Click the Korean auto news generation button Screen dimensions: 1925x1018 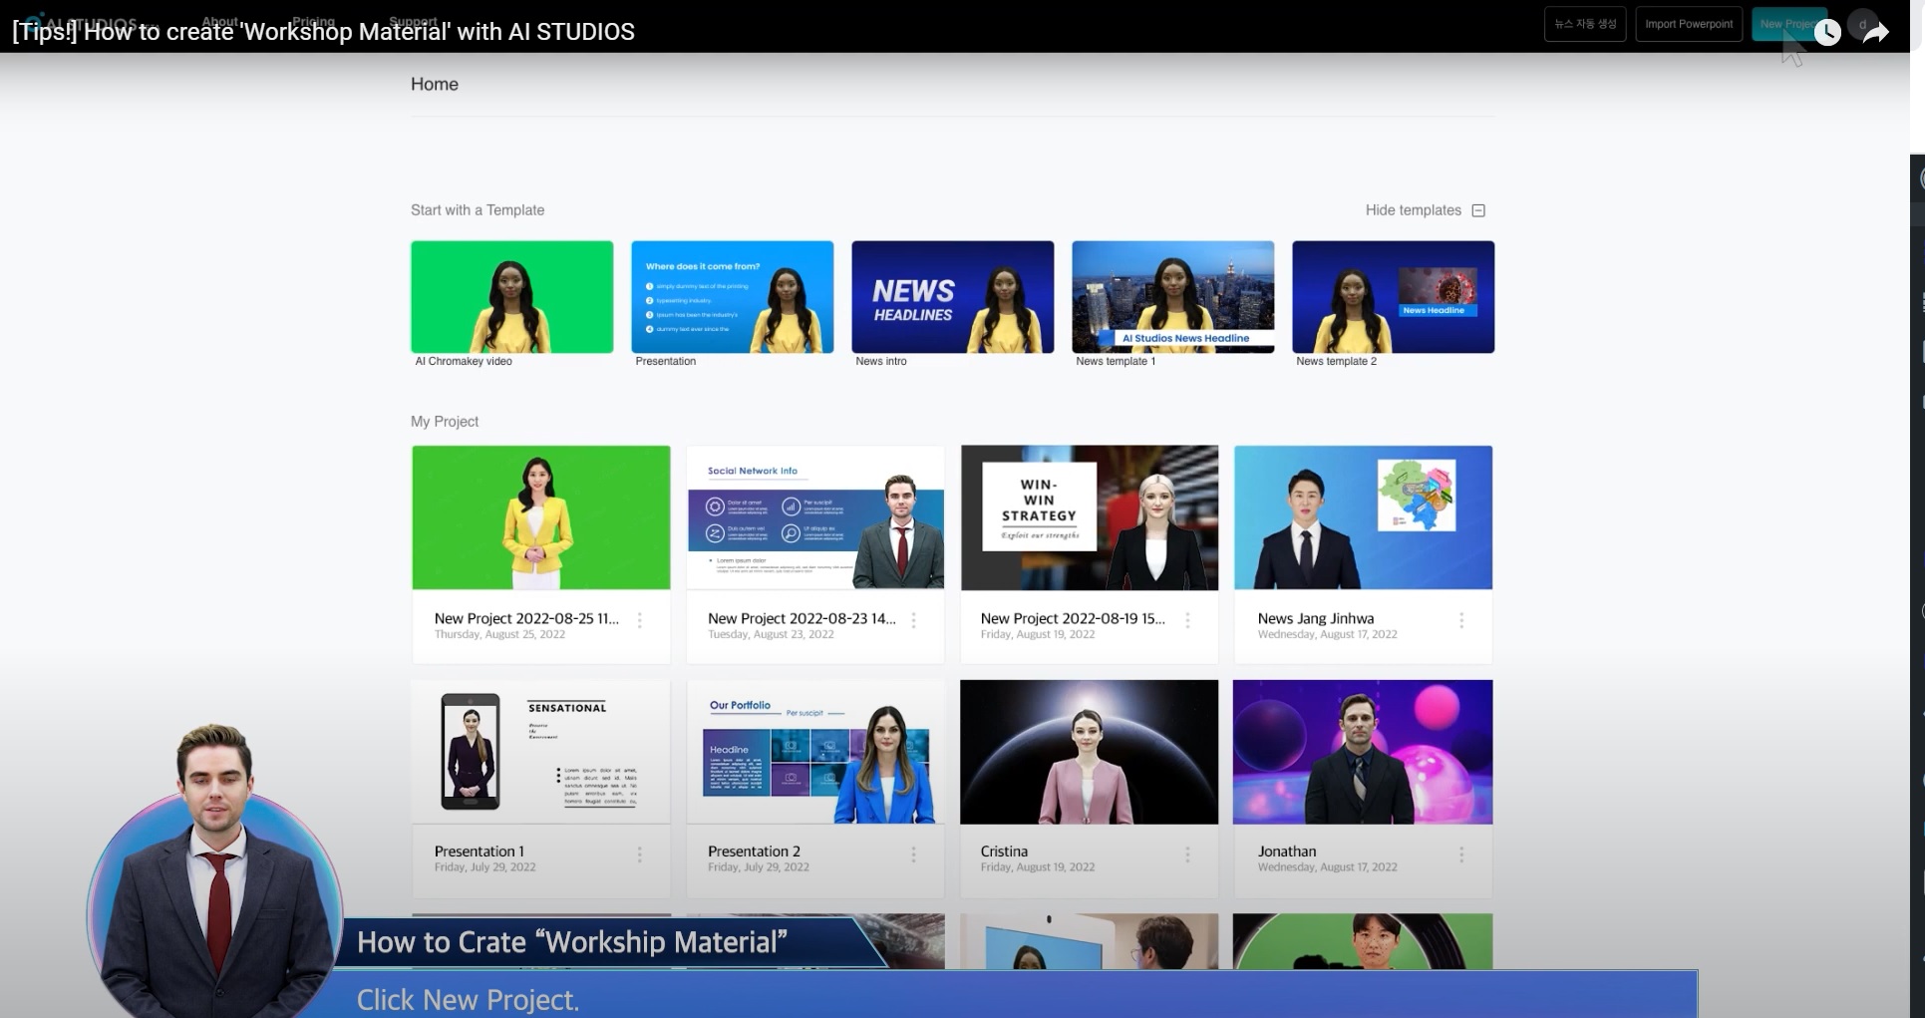(x=1585, y=24)
